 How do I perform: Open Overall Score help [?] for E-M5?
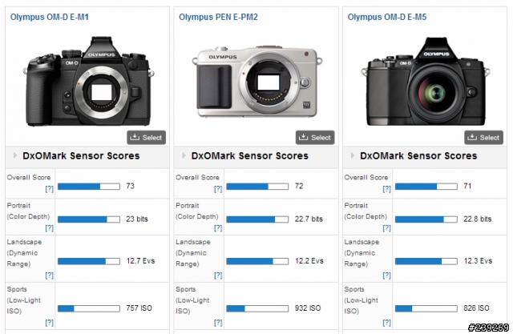tap(386, 189)
